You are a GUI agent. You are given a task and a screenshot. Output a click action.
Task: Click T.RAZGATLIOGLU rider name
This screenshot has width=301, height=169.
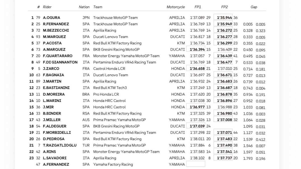click(x=60, y=145)
